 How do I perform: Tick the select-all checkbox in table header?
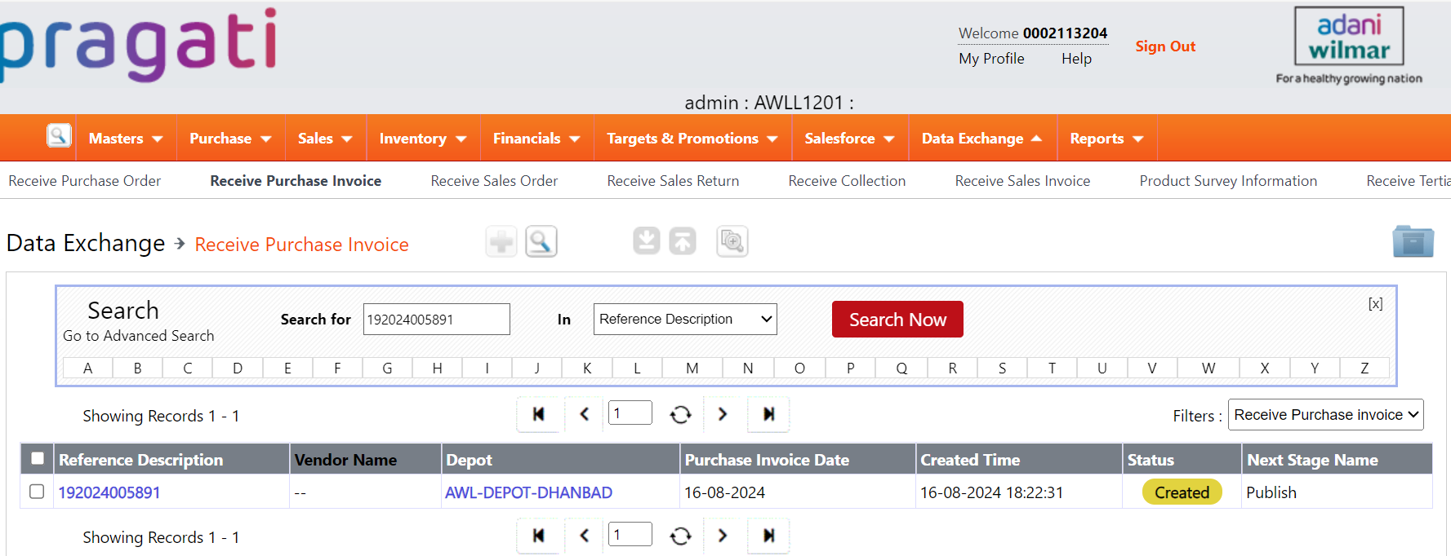(38, 458)
